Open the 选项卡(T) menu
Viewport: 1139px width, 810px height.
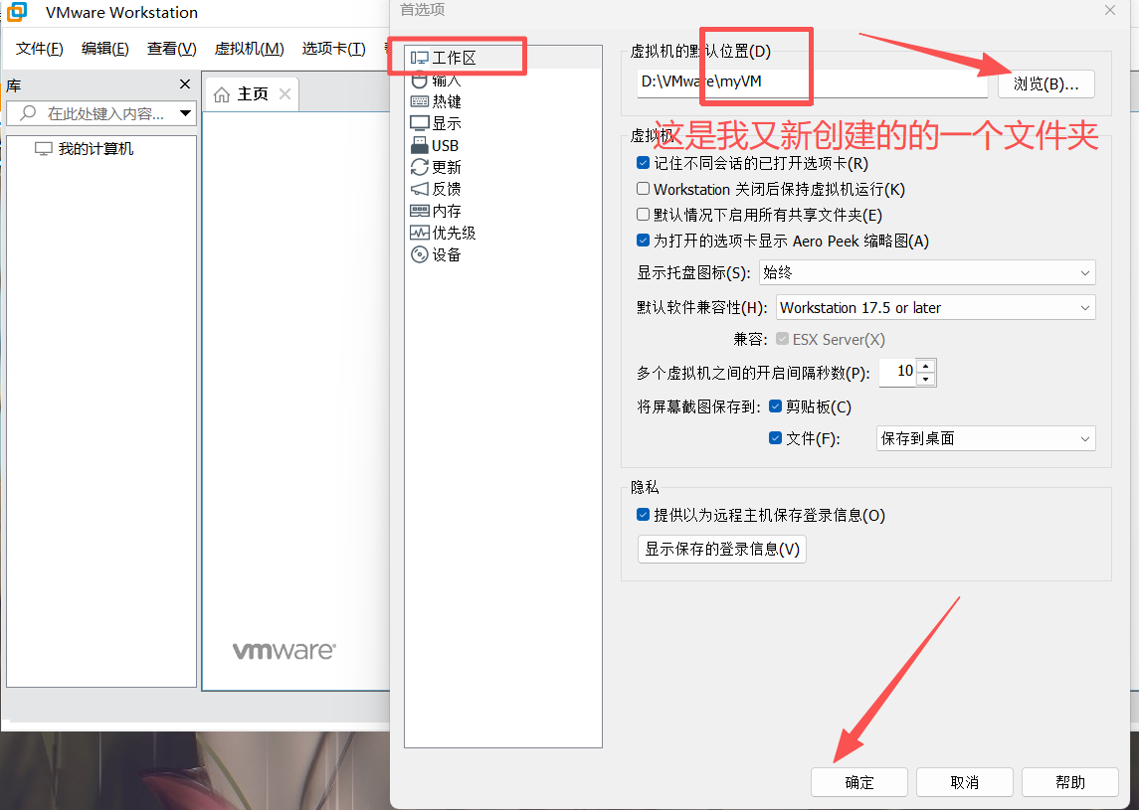(333, 49)
